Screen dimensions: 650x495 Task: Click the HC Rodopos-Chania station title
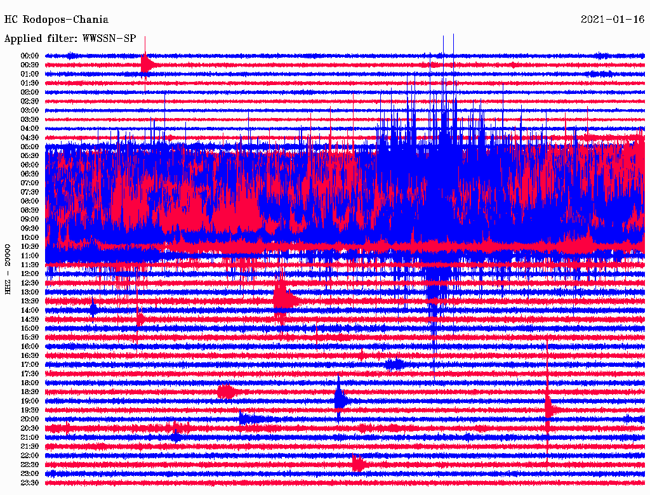[56, 20]
